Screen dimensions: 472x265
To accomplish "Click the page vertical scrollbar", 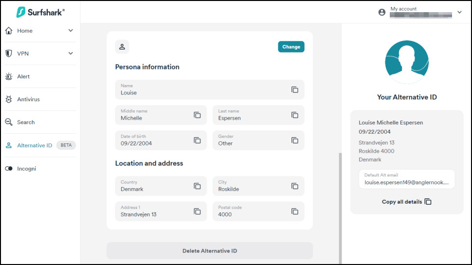I will pos(340,208).
